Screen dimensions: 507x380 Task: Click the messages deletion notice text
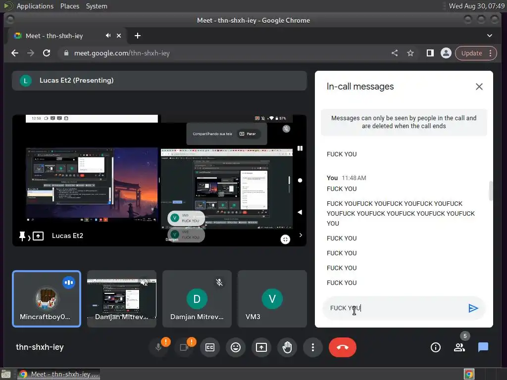(x=404, y=122)
